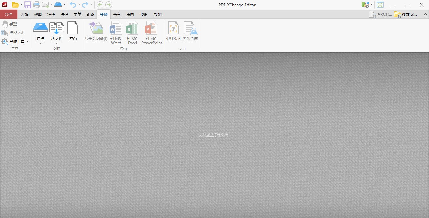Toggle full screen mode icon

tap(380, 5)
